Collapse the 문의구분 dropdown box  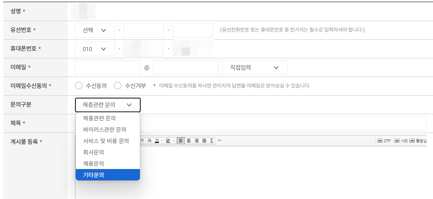[x=108, y=105]
